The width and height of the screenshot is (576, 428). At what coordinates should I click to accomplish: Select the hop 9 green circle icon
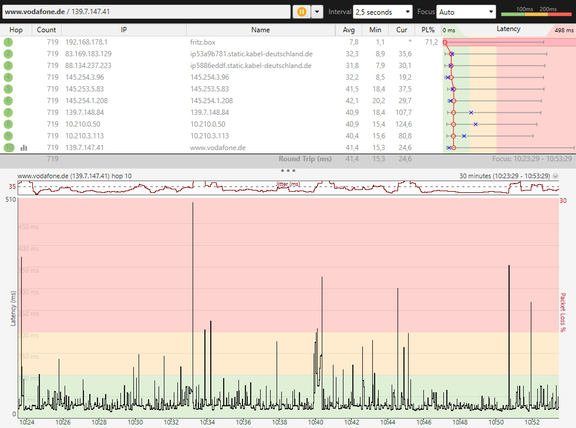pyautogui.click(x=8, y=136)
